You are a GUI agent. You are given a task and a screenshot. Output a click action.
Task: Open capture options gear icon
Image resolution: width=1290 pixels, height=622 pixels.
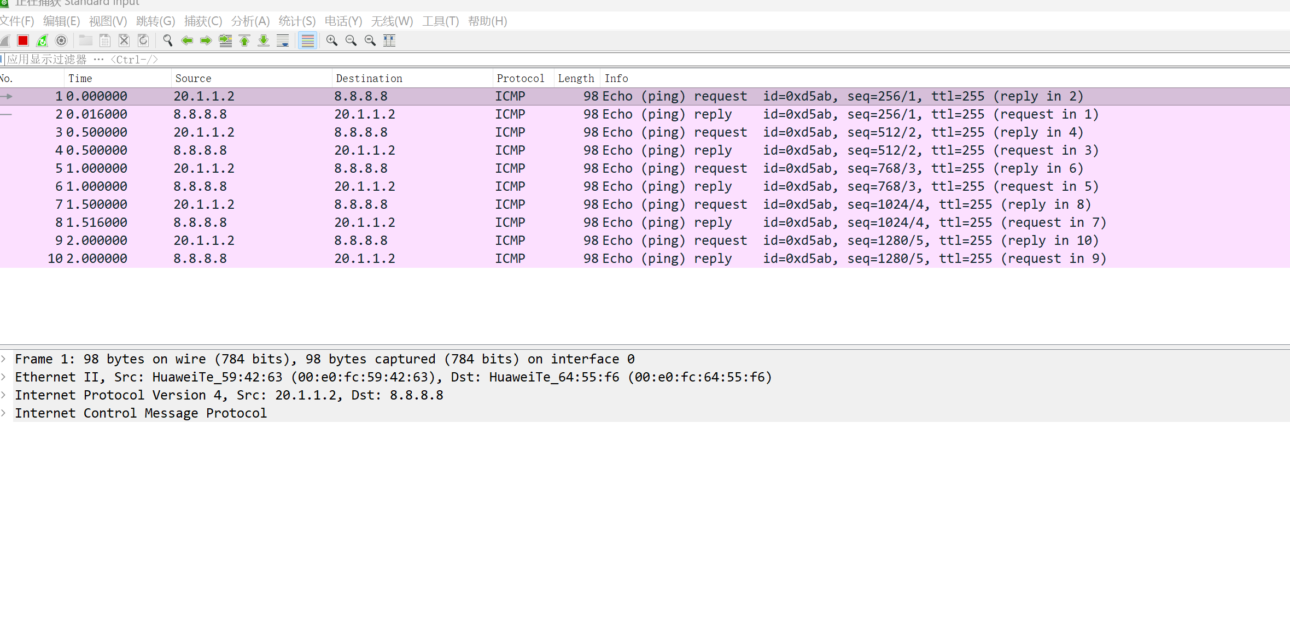point(61,40)
